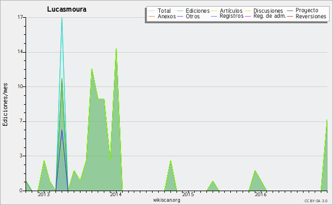Click the 2014 x-axis label

coord(116,194)
